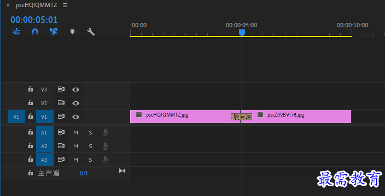Mute track A1
This screenshot has height=196, width=385.
click(75, 132)
